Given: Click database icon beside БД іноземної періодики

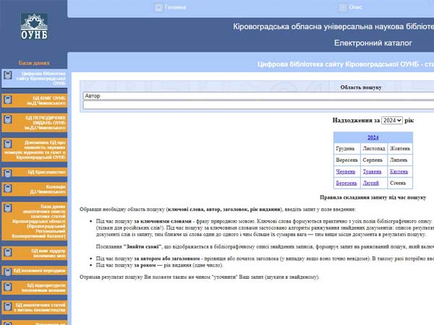Looking at the screenshot, I should click(8, 272).
